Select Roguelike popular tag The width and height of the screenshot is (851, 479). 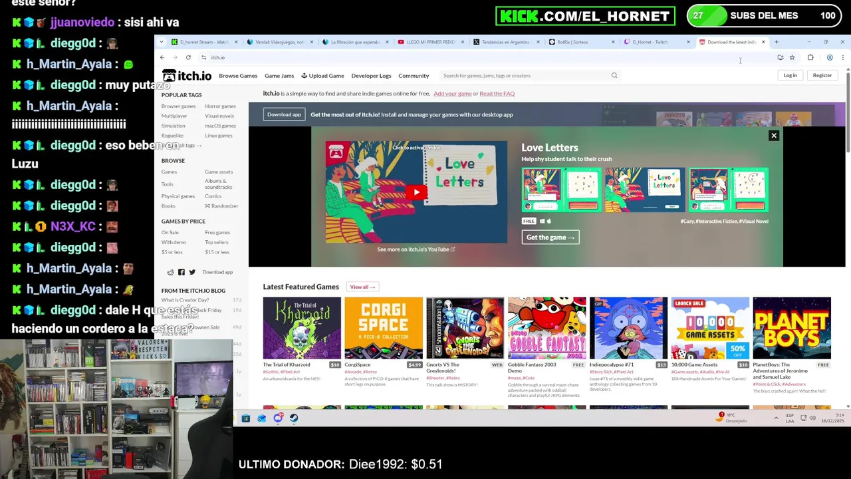172,136
